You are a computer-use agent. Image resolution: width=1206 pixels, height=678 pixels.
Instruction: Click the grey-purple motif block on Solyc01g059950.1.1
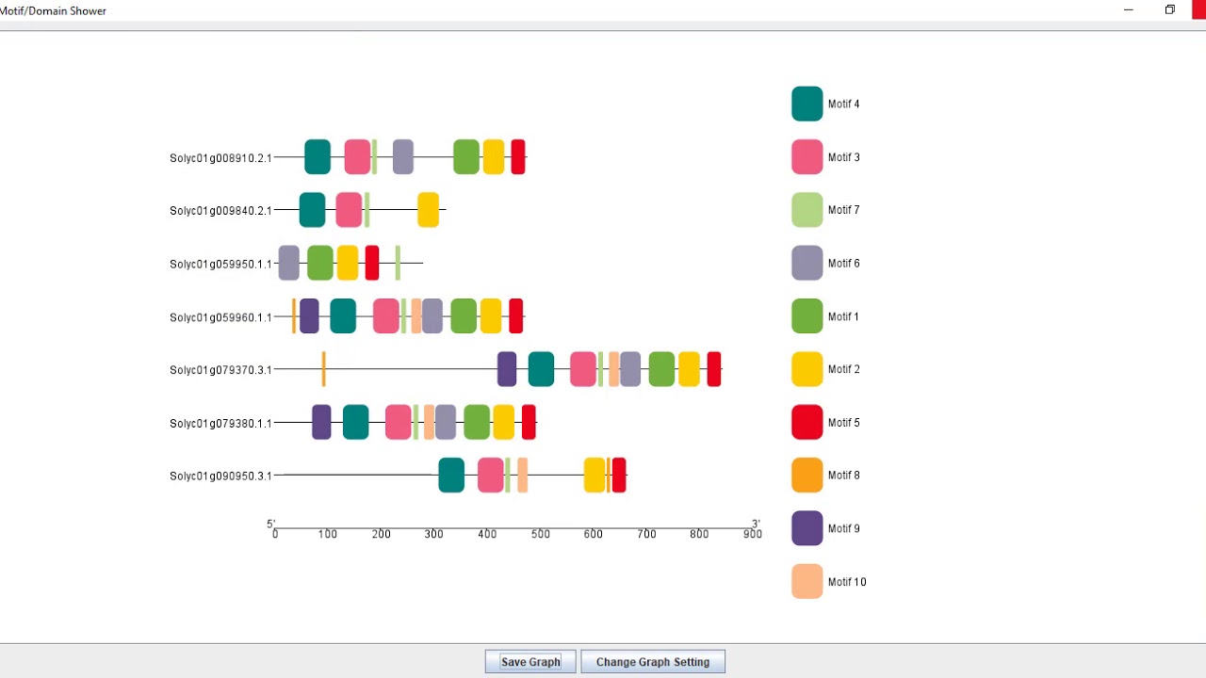coord(289,263)
